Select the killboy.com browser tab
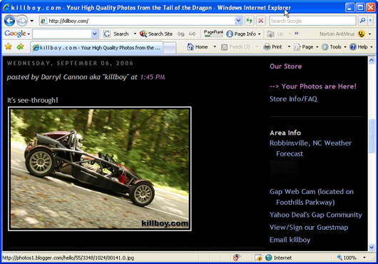 [x=97, y=48]
